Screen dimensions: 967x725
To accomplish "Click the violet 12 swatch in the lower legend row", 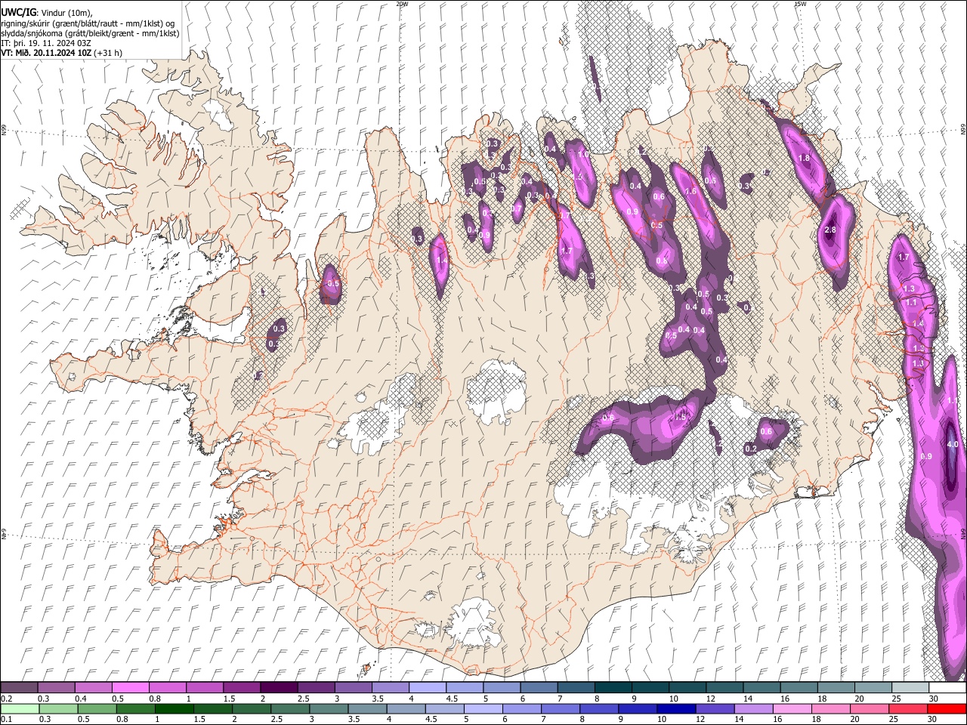I will [x=715, y=708].
